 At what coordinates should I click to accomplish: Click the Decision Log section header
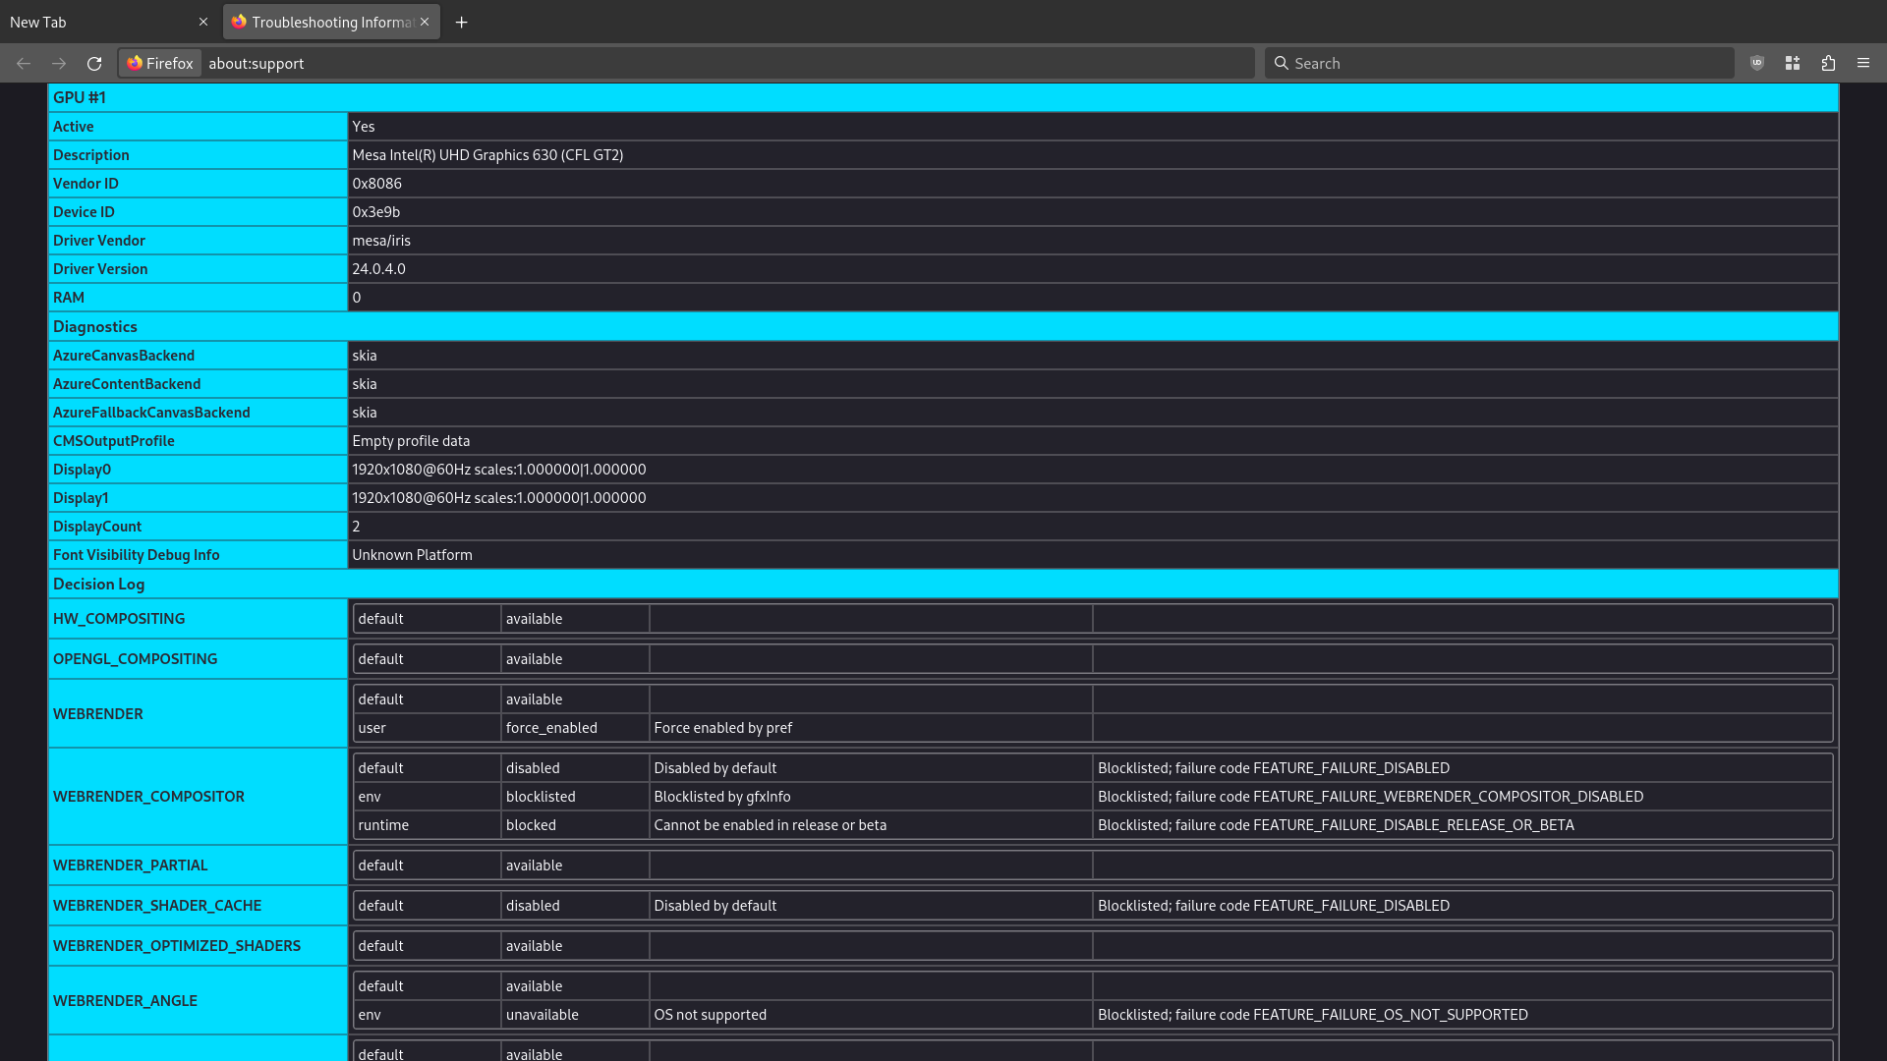(x=943, y=584)
